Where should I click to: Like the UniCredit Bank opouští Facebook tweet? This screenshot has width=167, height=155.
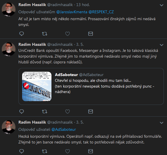(68, 111)
